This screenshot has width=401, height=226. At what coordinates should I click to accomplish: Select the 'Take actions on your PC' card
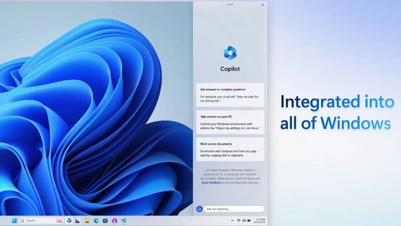click(230, 122)
